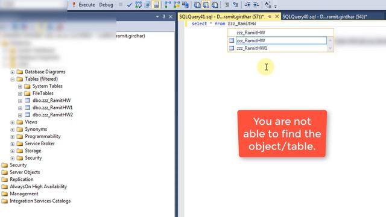Select highlighted zzz_RamitHW in the IntelliSense list
This screenshot has height=217, width=386.
tap(281, 40)
